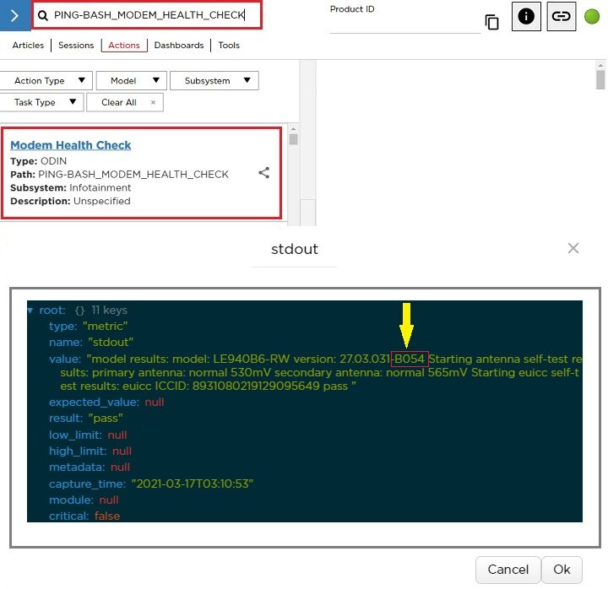Open the Modem Health Check link
Image resolution: width=608 pixels, height=589 pixels.
pos(70,145)
